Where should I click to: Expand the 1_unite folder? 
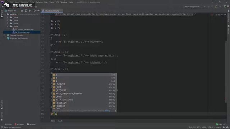tap(8, 17)
